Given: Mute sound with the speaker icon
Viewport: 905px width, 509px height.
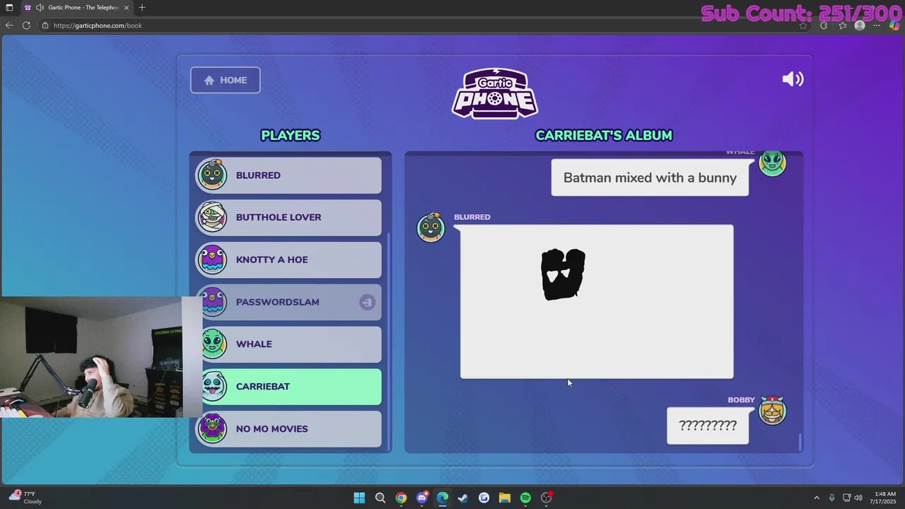Looking at the screenshot, I should coord(793,79).
